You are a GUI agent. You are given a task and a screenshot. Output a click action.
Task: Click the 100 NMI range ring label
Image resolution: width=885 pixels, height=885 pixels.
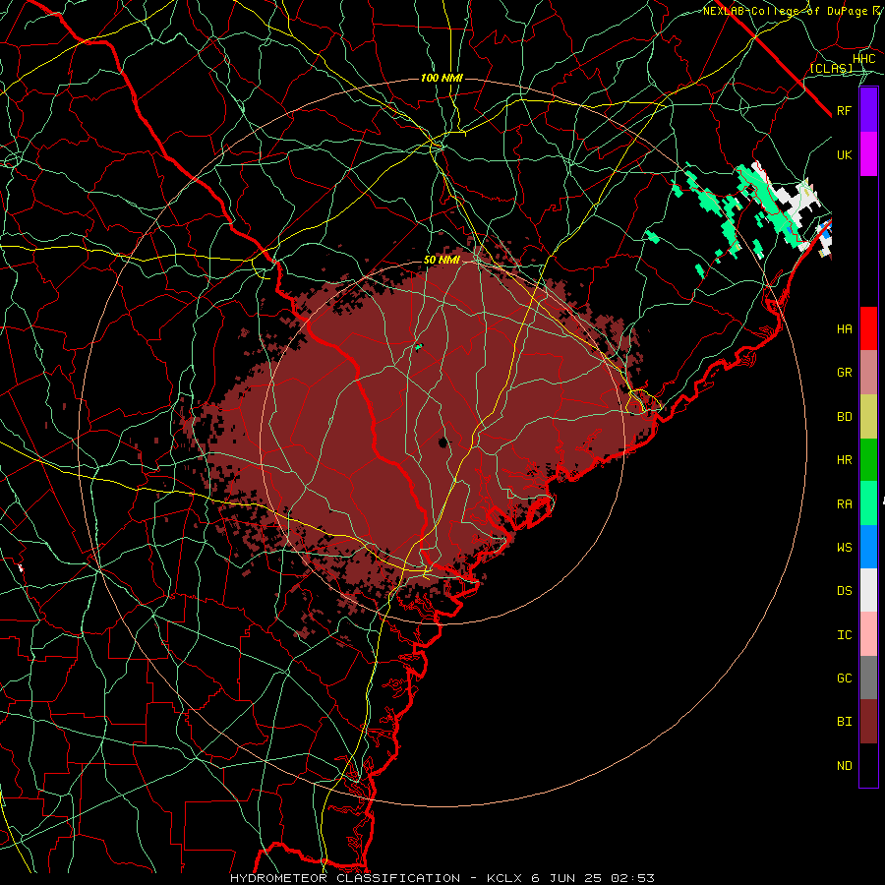(x=442, y=78)
